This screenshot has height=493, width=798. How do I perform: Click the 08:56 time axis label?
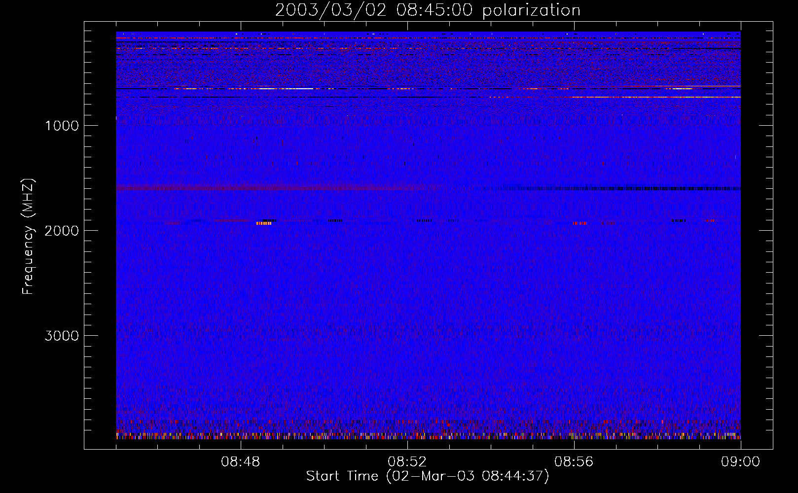tap(574, 462)
